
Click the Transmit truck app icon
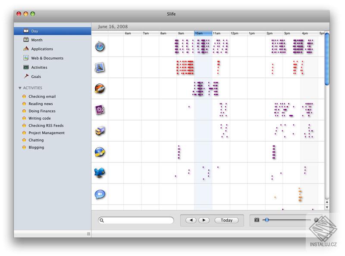[x=100, y=131]
